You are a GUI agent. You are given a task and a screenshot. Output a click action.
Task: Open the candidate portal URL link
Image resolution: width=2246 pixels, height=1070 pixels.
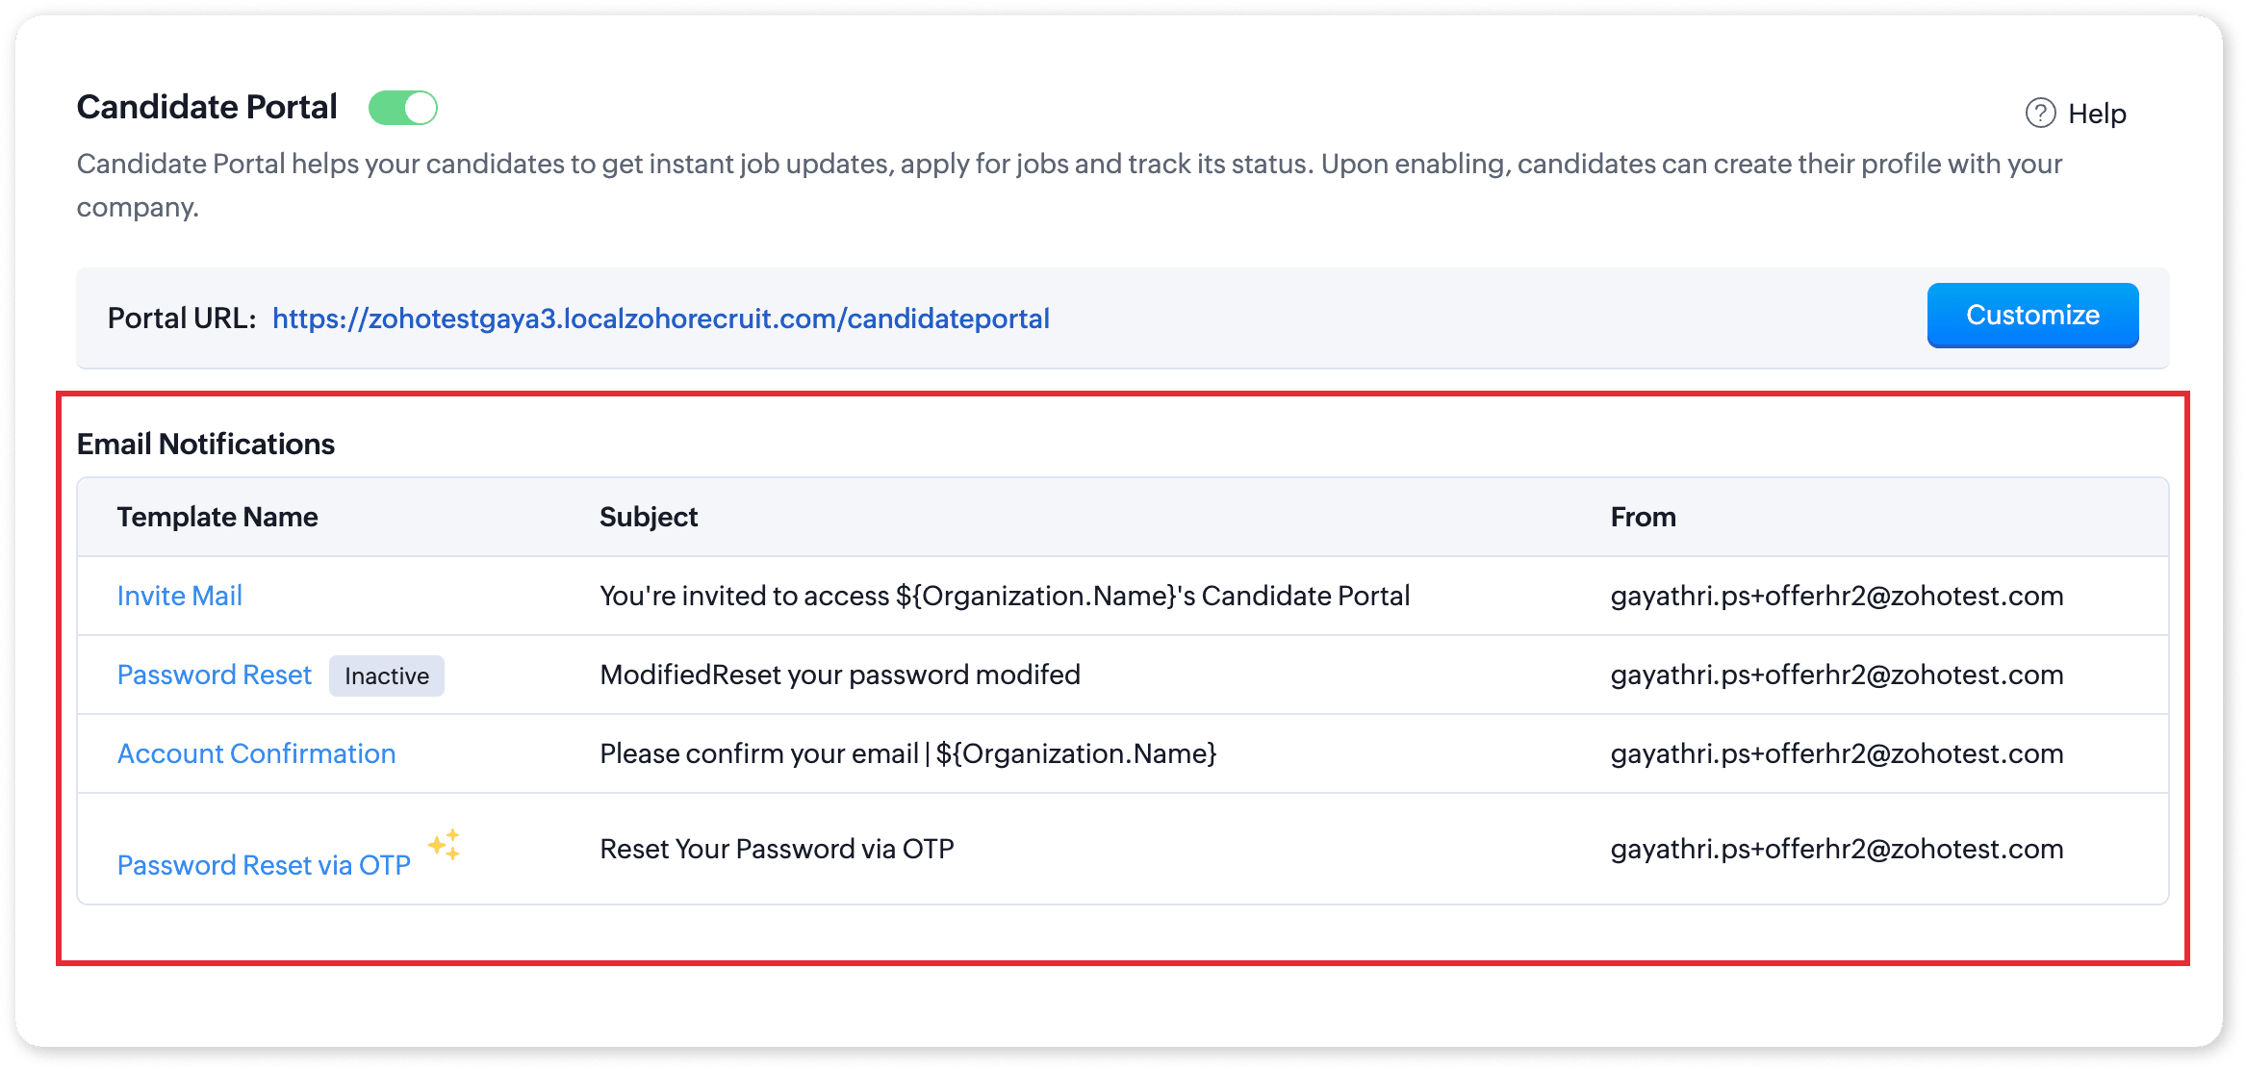point(660,318)
